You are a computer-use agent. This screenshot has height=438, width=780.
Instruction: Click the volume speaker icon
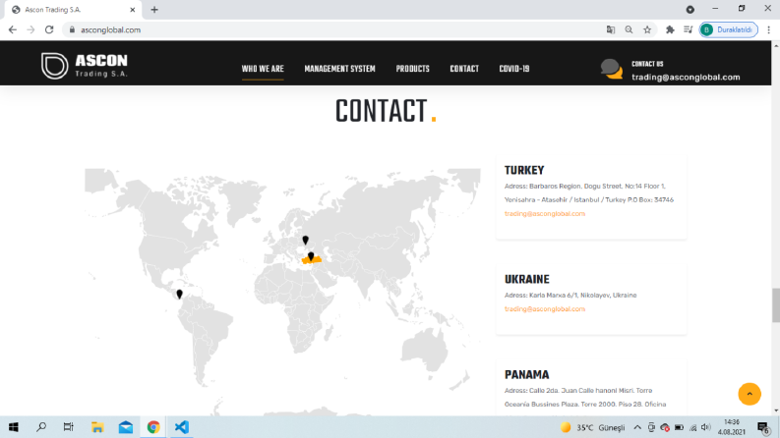tap(706, 427)
